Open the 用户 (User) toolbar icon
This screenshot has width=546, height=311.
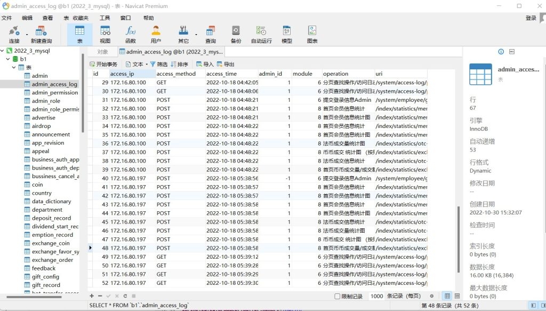[156, 34]
